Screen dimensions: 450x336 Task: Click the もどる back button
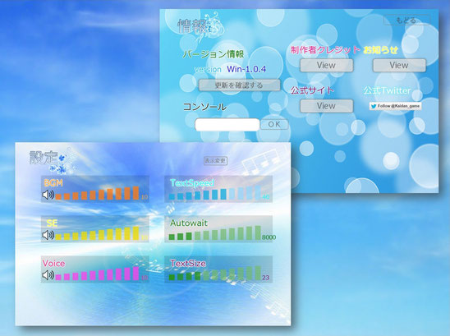point(406,21)
